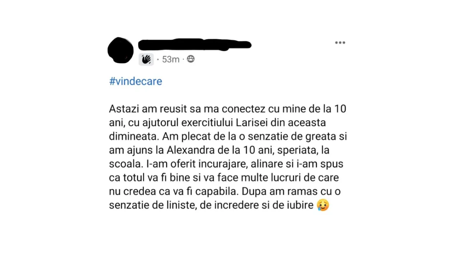Click the crying smile emoji
This screenshot has width=460, height=259.
[323, 206]
